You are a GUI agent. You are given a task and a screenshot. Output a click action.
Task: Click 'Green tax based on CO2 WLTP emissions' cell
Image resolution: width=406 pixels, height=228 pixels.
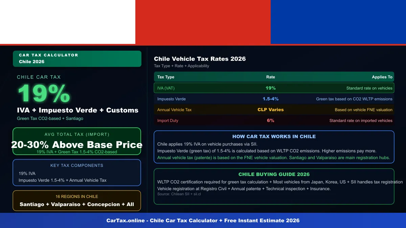(354, 99)
